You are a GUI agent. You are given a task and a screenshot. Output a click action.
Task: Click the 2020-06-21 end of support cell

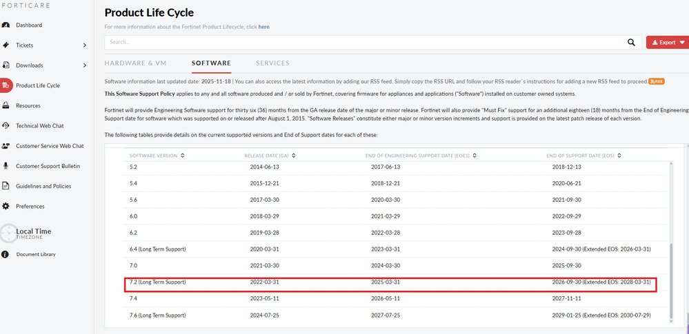567,183
